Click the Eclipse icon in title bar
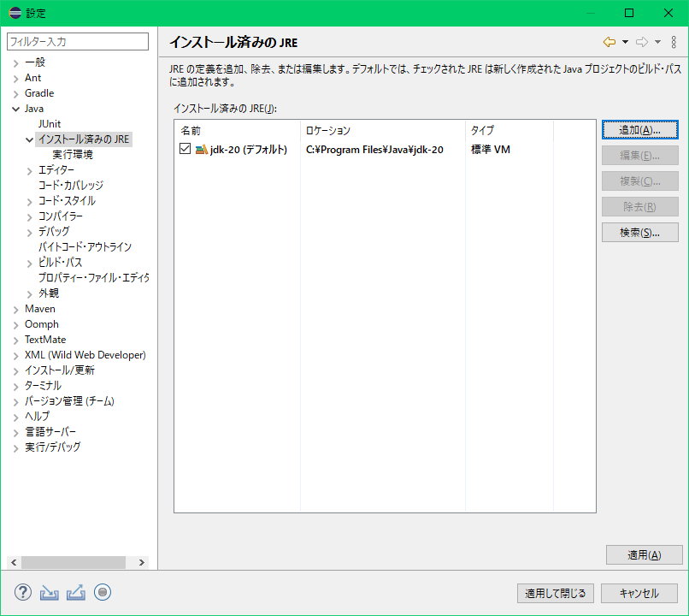 click(15, 13)
